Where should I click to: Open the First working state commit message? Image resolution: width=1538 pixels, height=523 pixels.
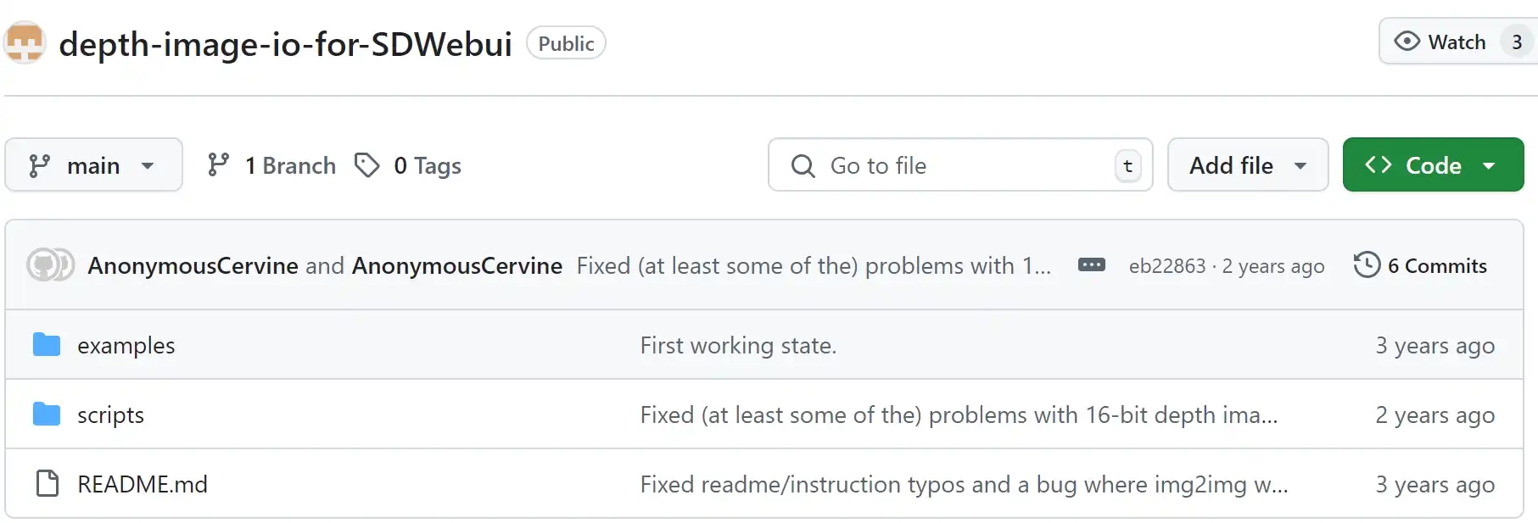[x=738, y=346]
